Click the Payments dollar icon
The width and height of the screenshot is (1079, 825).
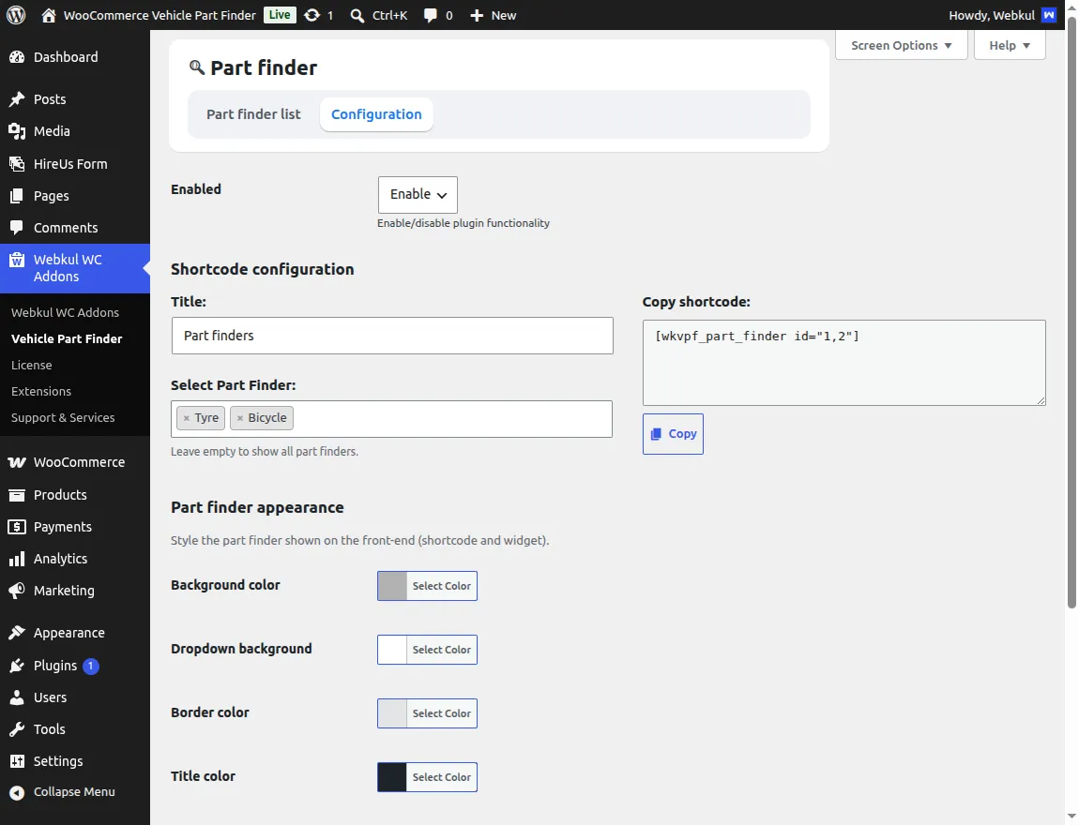pyautogui.click(x=17, y=527)
